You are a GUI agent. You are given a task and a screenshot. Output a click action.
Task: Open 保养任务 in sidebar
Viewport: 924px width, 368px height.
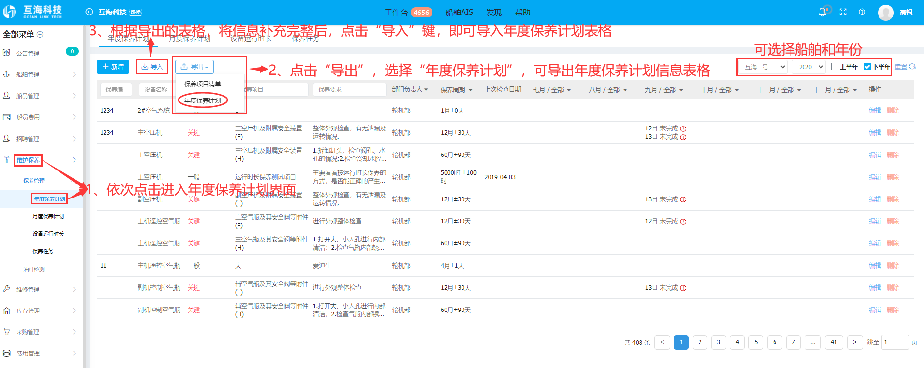point(43,251)
